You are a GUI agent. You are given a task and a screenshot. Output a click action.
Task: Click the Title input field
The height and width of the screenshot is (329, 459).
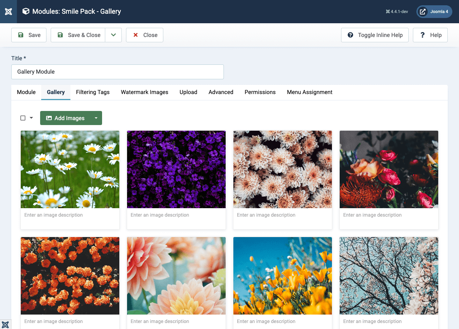point(118,72)
